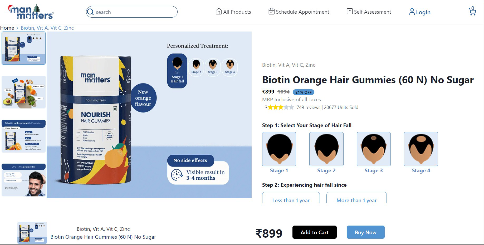Viewport: 484px width, 245px height.
Task: Click the Login user icon
Action: pyautogui.click(x=412, y=12)
